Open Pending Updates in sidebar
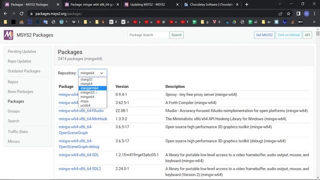The width and height of the screenshot is (320, 180). tap(22, 51)
